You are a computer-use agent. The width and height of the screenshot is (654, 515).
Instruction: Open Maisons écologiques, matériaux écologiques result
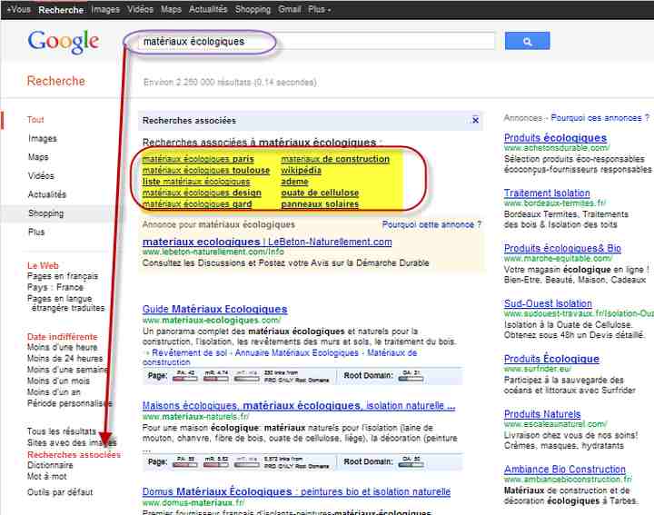point(299,405)
